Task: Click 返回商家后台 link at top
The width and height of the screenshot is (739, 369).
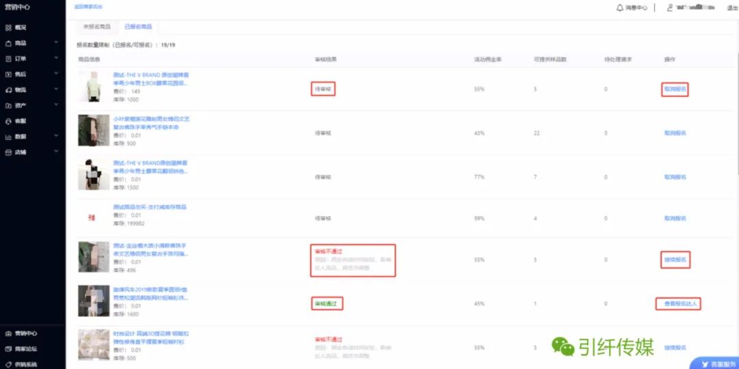Action: [88, 7]
